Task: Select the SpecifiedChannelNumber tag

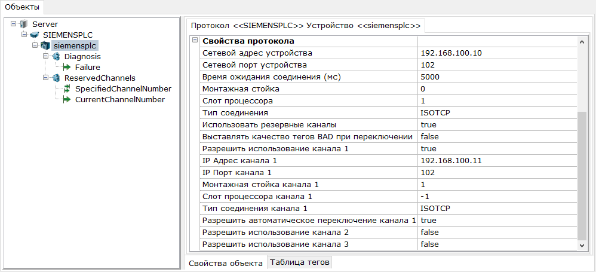Action: [x=123, y=88]
